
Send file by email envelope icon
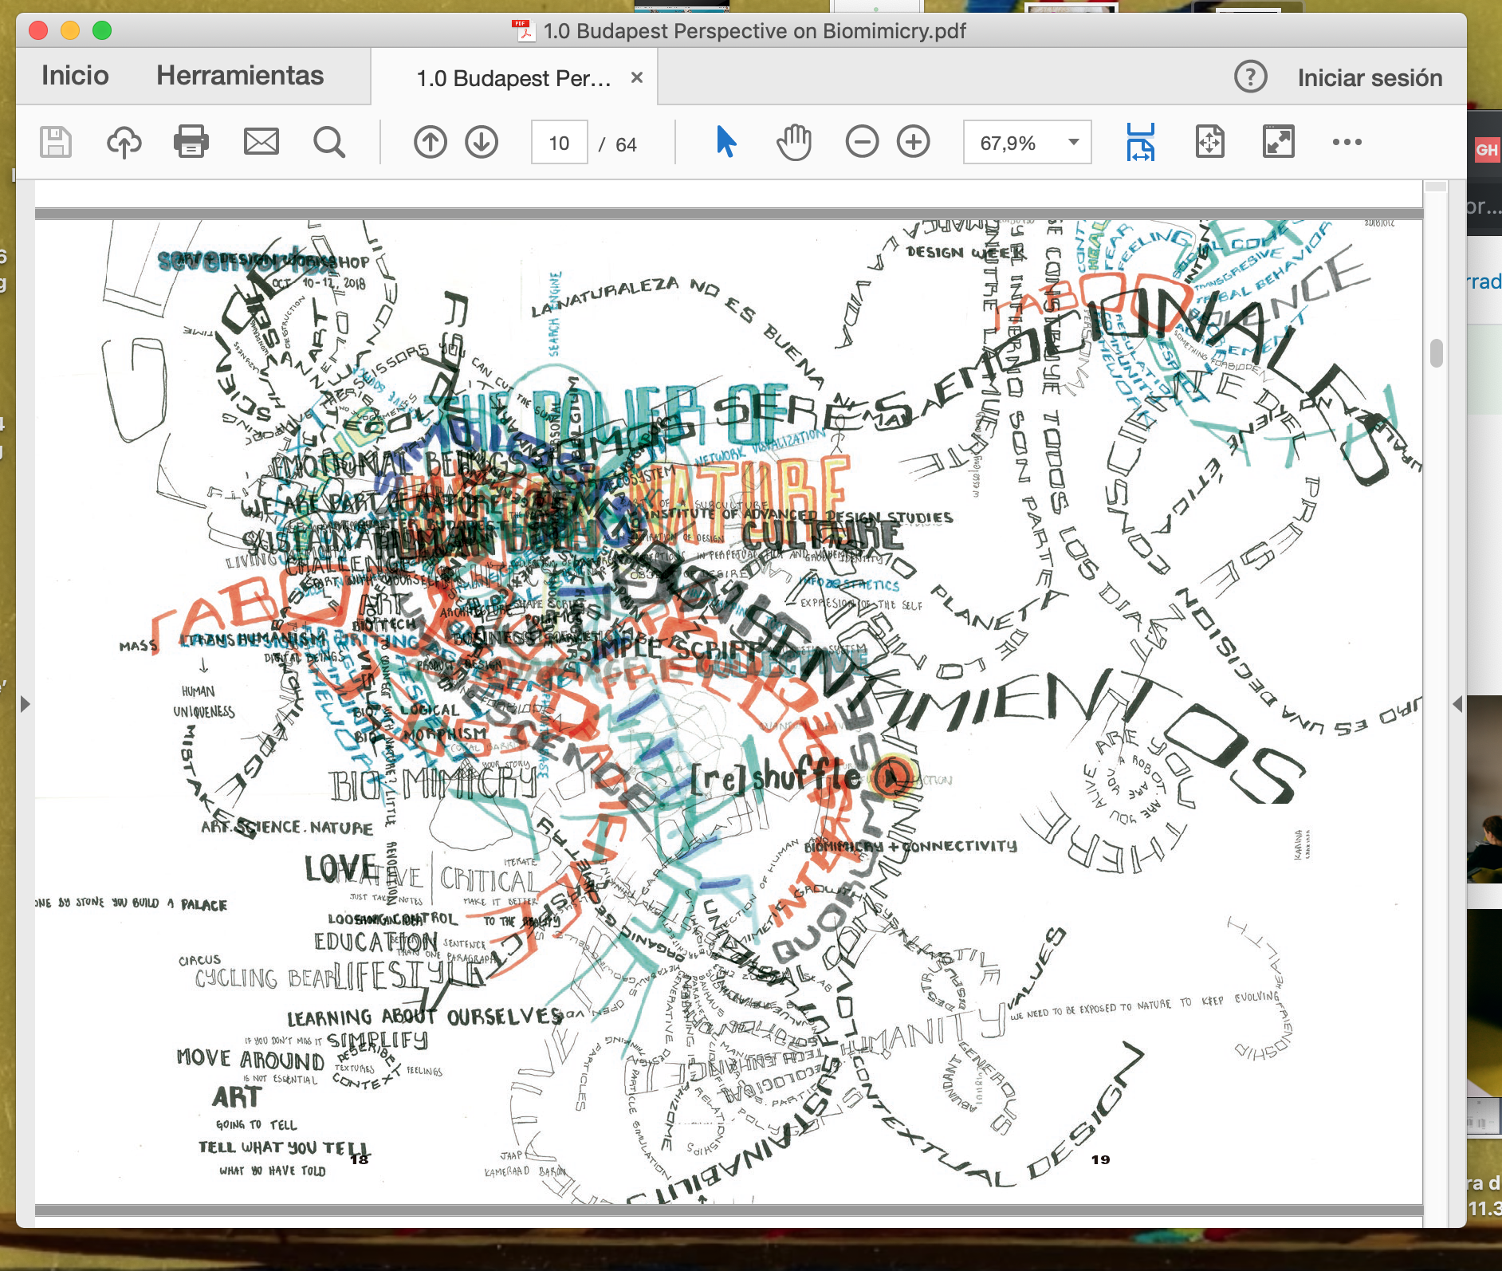(x=261, y=143)
